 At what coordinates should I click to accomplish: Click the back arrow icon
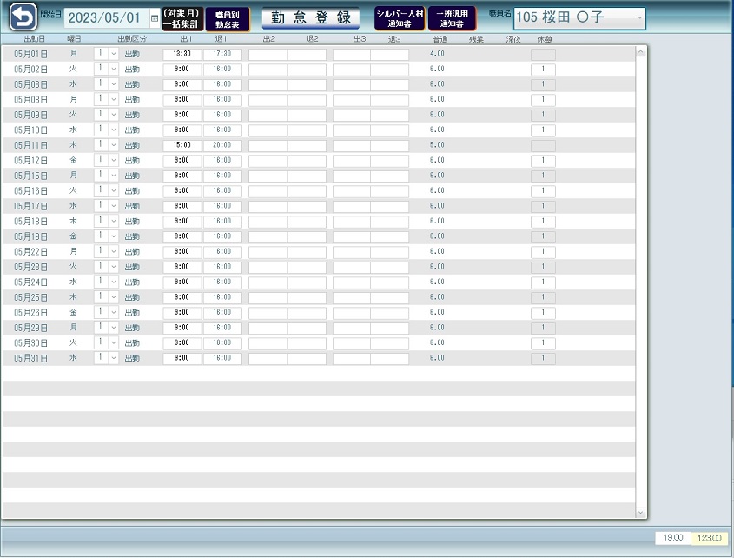(x=23, y=17)
